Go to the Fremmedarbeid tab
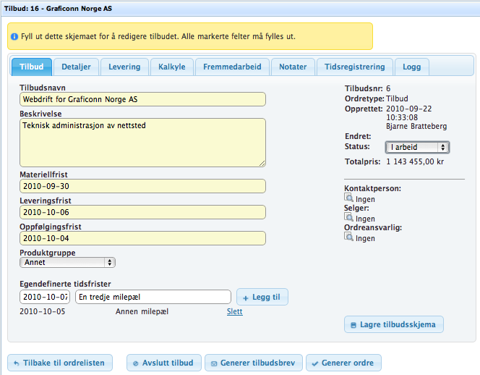This screenshot has width=480, height=375. (231, 67)
